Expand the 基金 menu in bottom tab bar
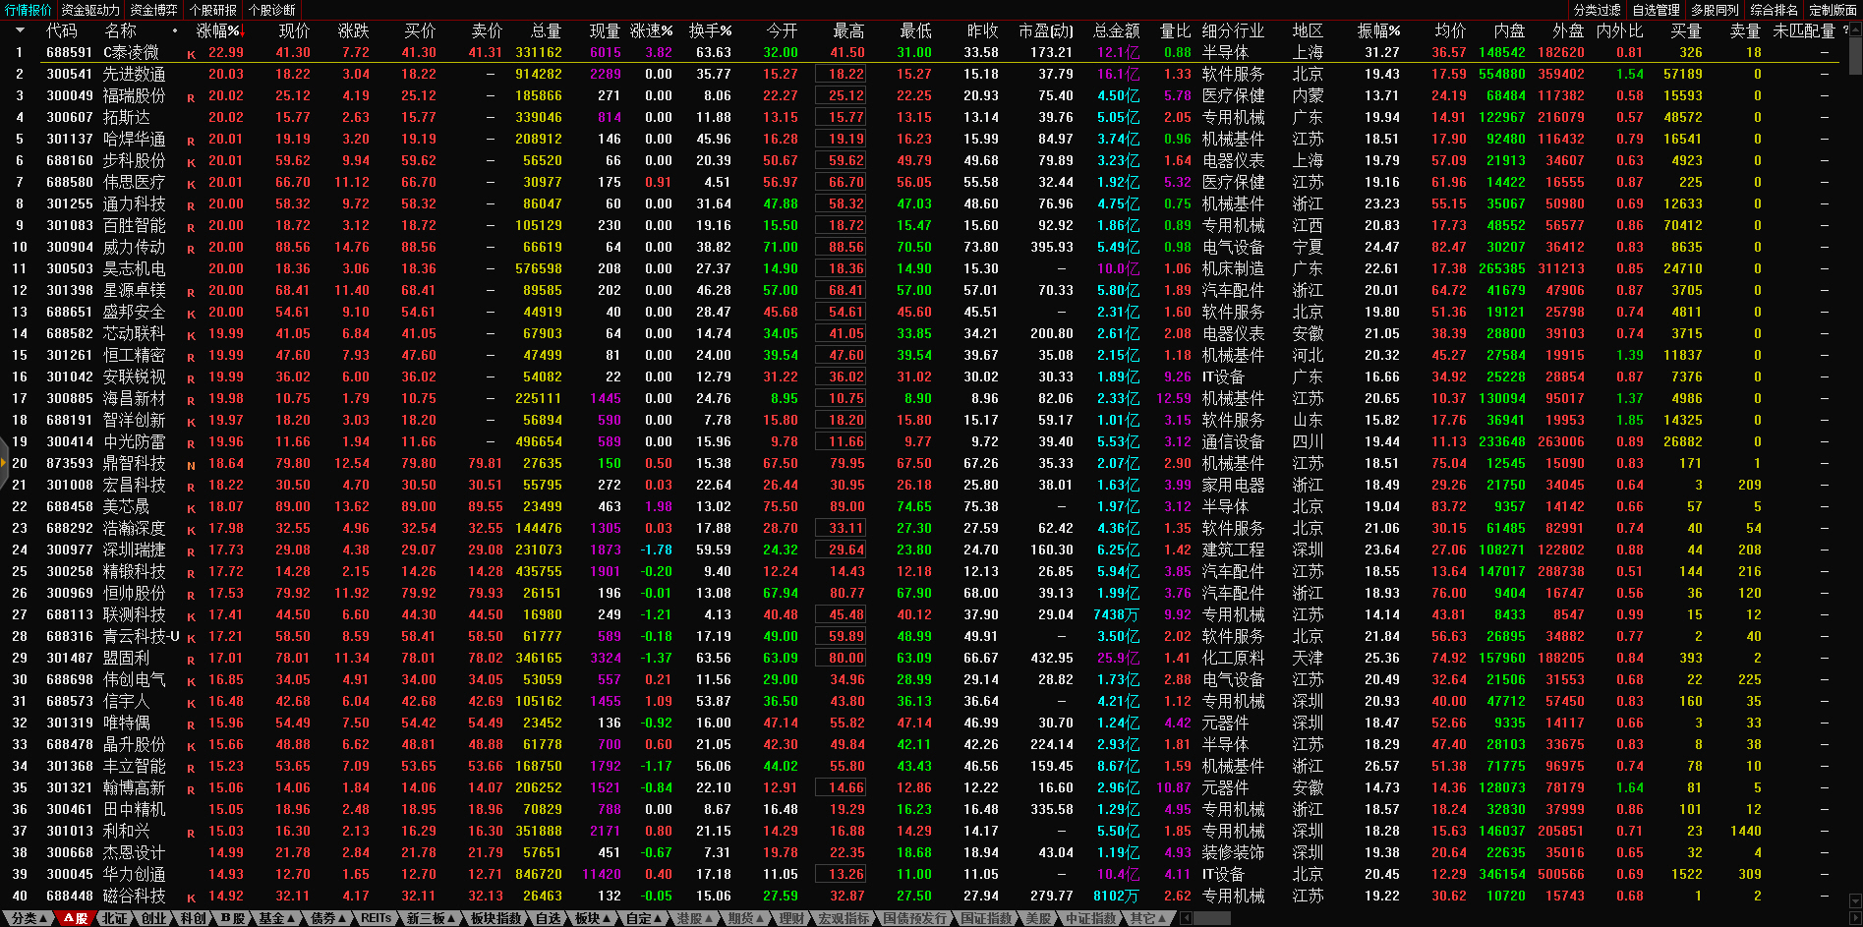The height and width of the screenshot is (927, 1863). [x=276, y=918]
